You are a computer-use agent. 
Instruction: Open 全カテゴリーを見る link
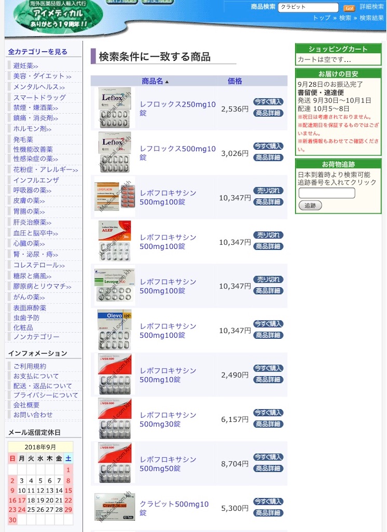click(x=38, y=51)
